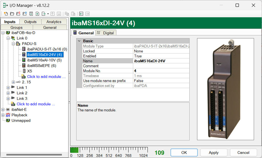Click the Apply button
The height and width of the screenshot is (158, 262).
coord(214,153)
